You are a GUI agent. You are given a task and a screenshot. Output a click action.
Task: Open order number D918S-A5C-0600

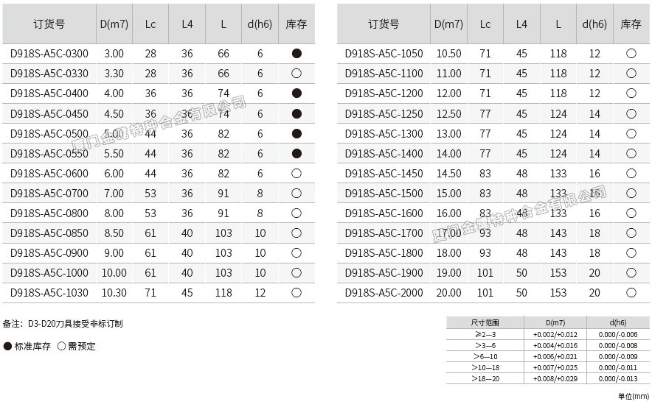pos(49,173)
